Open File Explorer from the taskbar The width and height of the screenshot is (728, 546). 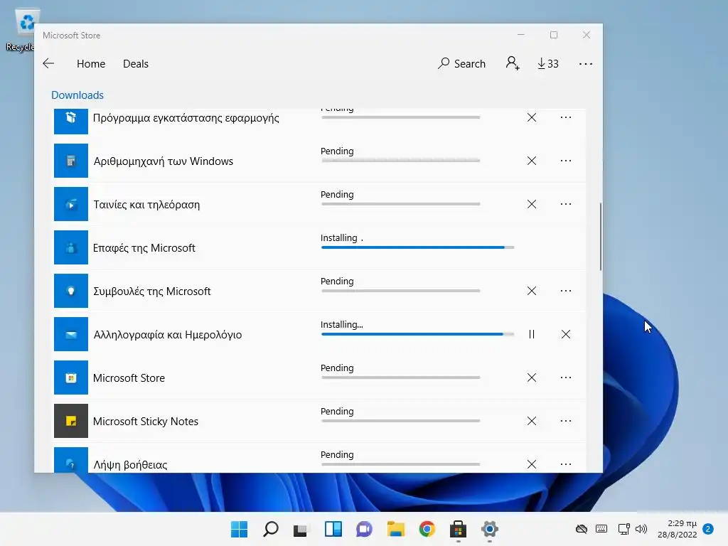[395, 529]
